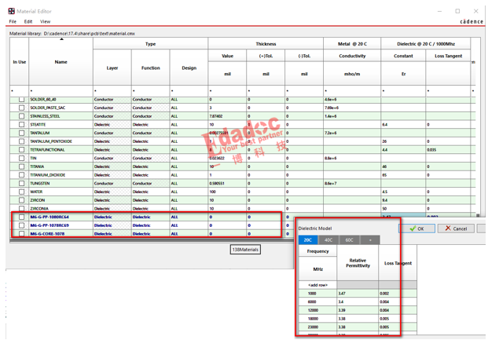The width and height of the screenshot is (488, 340).
Task: Enable In Use checkbox for TUNGSTEN
Action: coord(21,183)
